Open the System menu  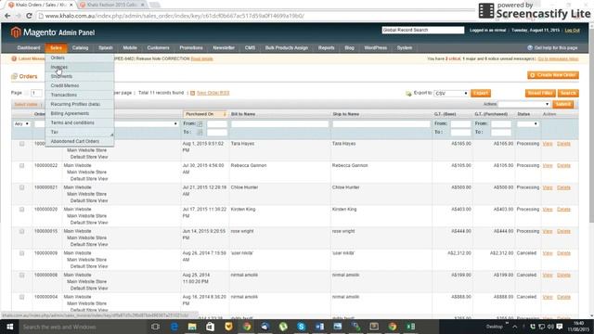(x=405, y=47)
